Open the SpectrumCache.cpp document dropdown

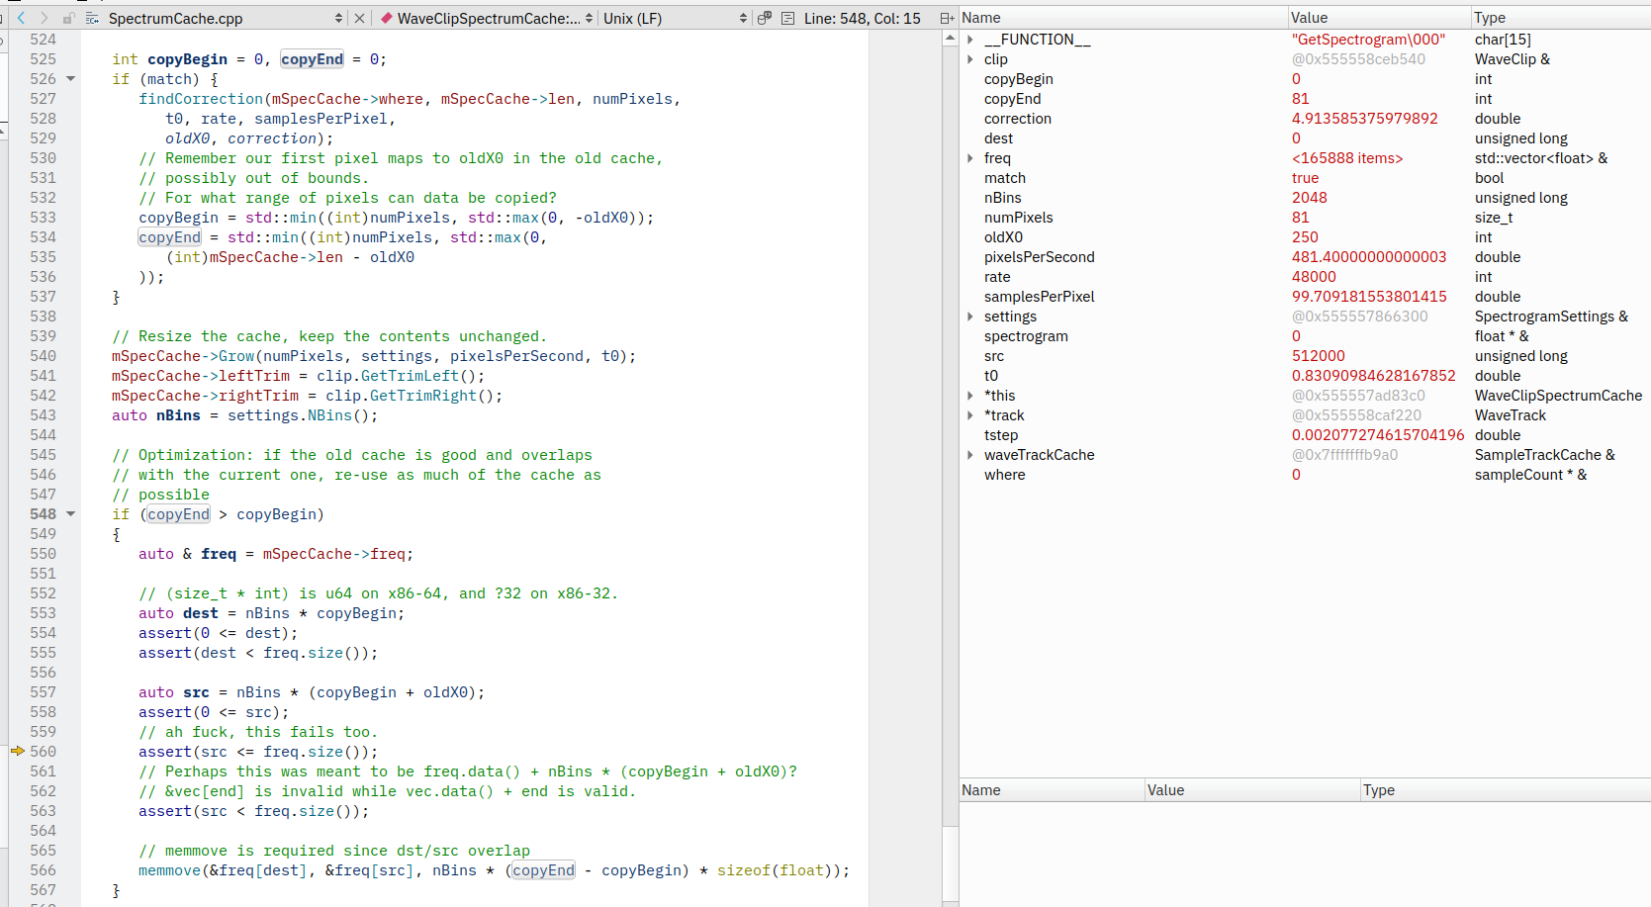[x=340, y=17]
